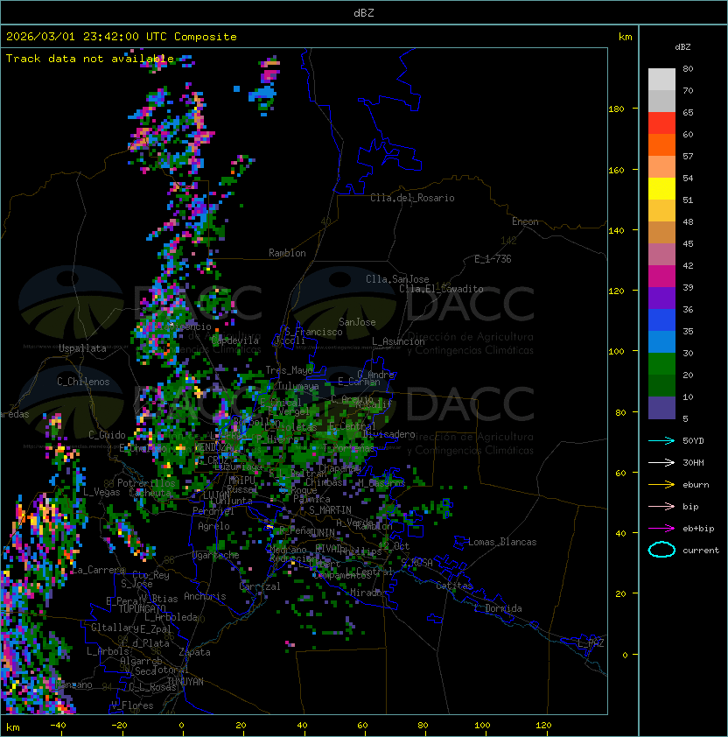The image size is (728, 737).
Task: Click the pink bip arrow in legend
Action: (x=661, y=507)
